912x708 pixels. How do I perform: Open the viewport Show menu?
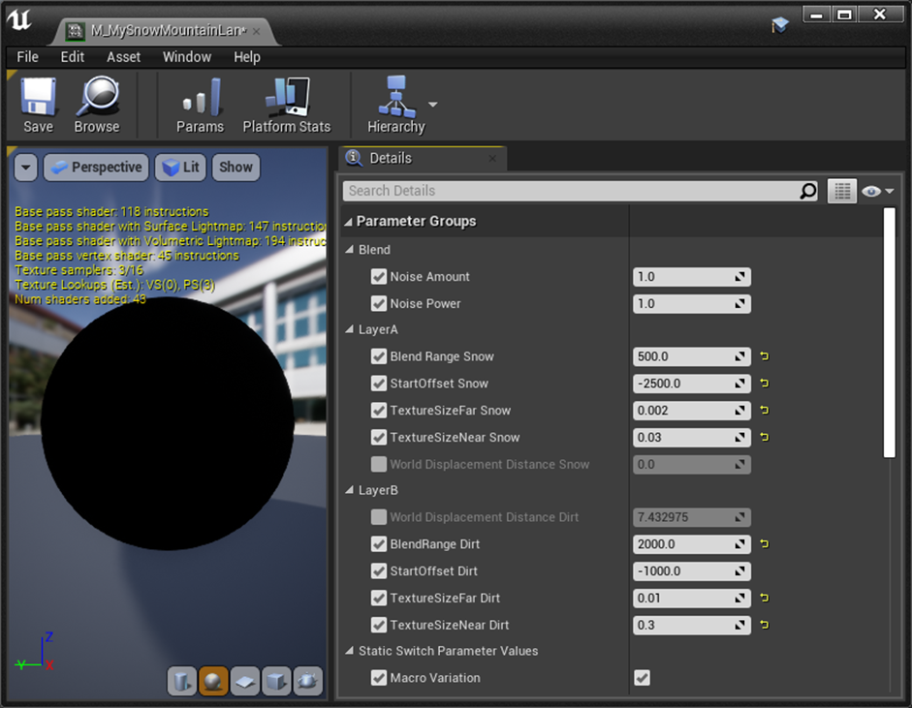click(x=236, y=168)
